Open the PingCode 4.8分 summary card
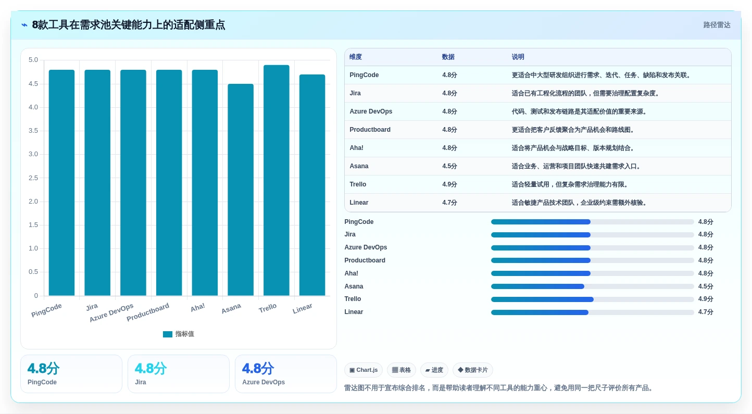This screenshot has height=414, width=752. pos(71,374)
